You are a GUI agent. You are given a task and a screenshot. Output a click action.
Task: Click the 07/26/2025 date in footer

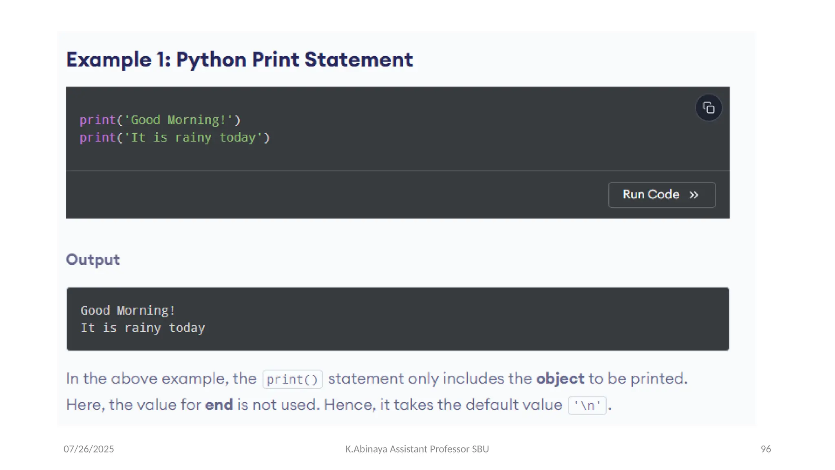(89, 449)
